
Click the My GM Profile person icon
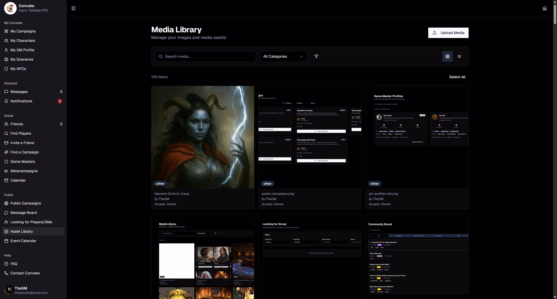[x=6, y=50]
